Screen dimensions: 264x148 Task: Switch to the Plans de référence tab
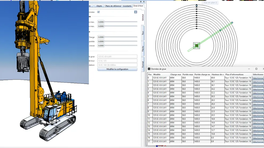[113, 6]
